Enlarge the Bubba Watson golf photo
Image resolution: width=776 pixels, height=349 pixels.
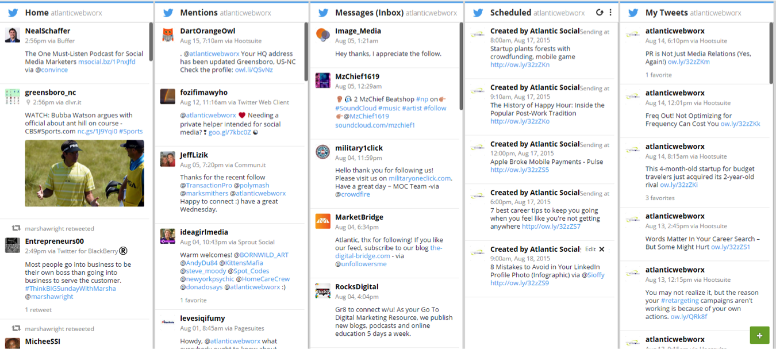[84, 173]
